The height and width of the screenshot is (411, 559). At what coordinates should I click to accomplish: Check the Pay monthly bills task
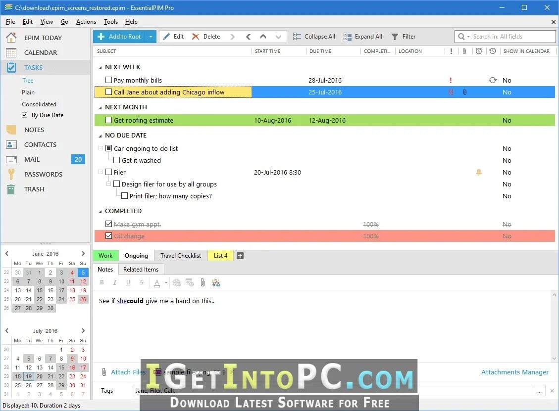pyautogui.click(x=109, y=80)
